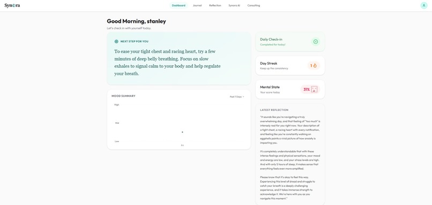
Task: Expand the Past 7 Days dropdown
Action: [x=237, y=97]
